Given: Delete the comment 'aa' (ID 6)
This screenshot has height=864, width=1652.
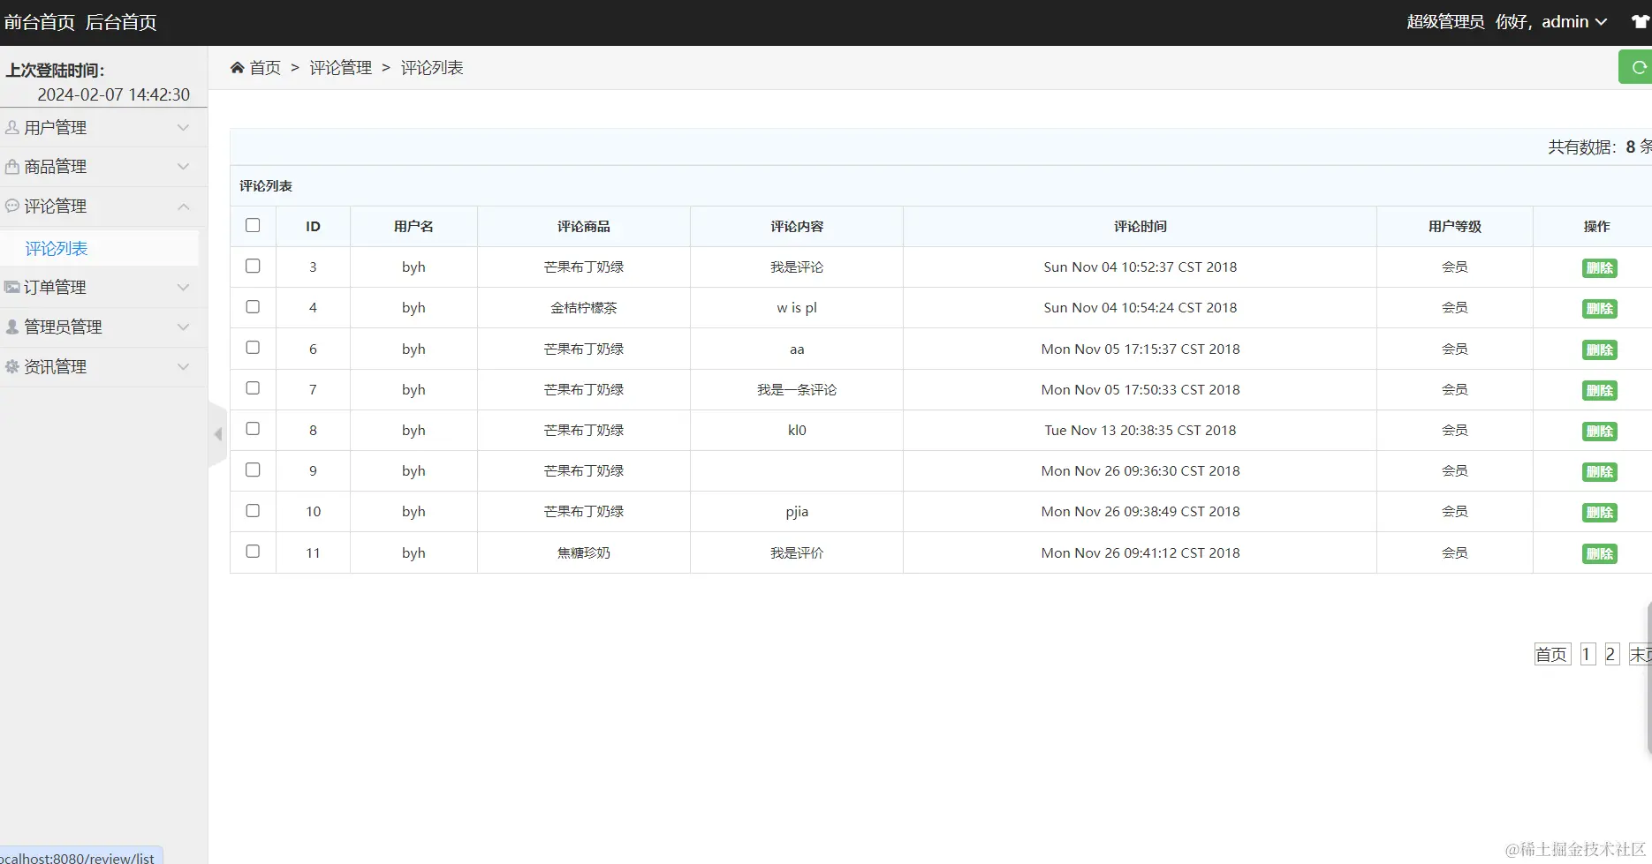Looking at the screenshot, I should point(1599,350).
